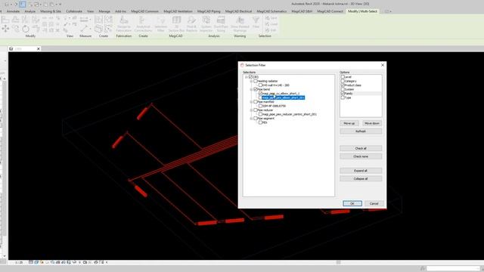The height and width of the screenshot is (272, 484).
Task: Close the 3D view tab
Action: point(39,48)
